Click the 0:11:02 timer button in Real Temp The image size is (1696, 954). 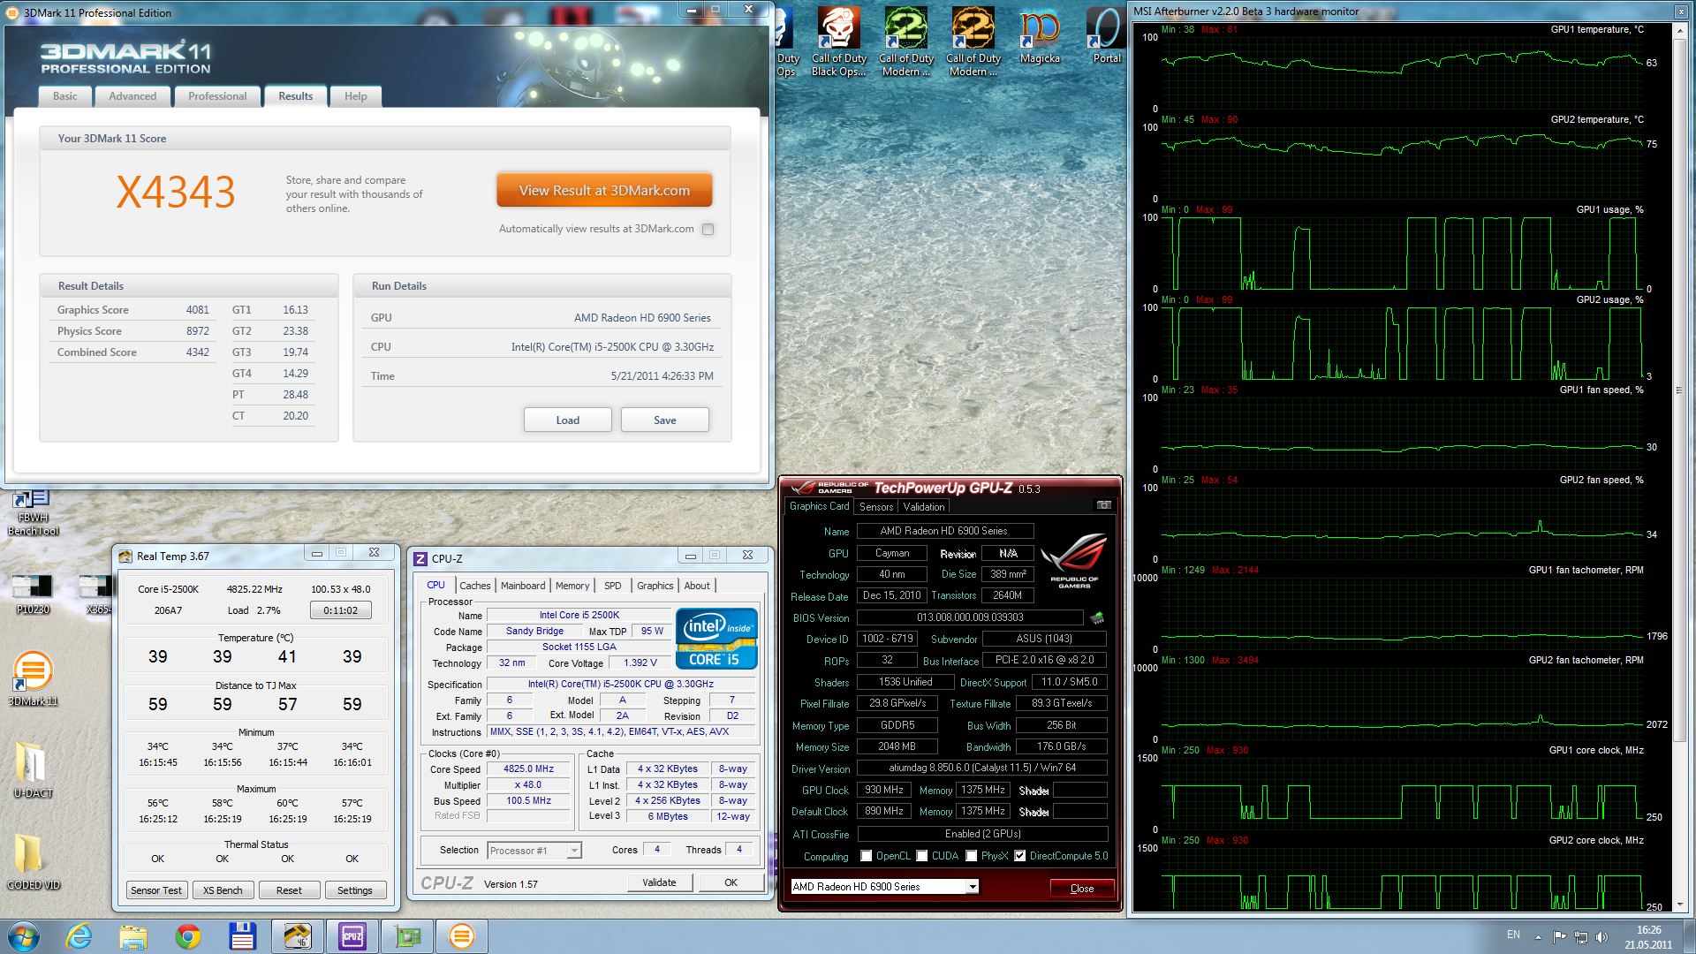click(340, 610)
